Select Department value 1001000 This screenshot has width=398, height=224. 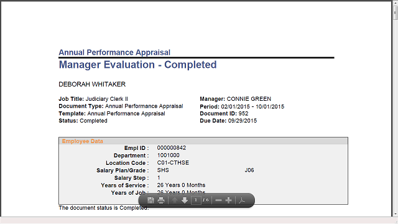coord(168,155)
